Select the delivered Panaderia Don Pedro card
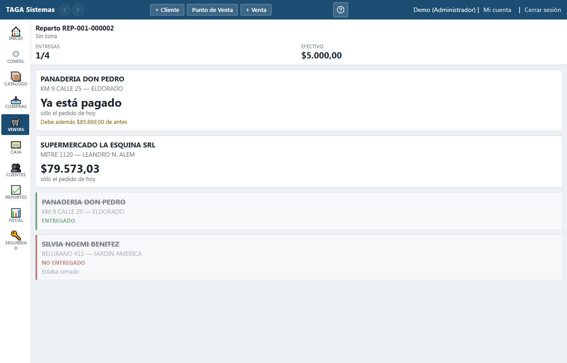The width and height of the screenshot is (567, 363). pyautogui.click(x=299, y=211)
